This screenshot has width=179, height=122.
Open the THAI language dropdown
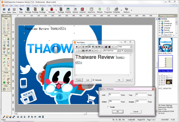click(x=131, y=47)
